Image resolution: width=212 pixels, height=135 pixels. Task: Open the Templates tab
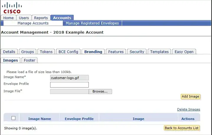[160, 52]
